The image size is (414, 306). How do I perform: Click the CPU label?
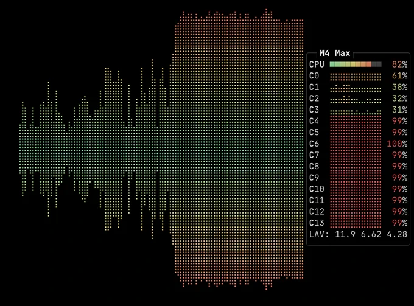[x=317, y=64]
